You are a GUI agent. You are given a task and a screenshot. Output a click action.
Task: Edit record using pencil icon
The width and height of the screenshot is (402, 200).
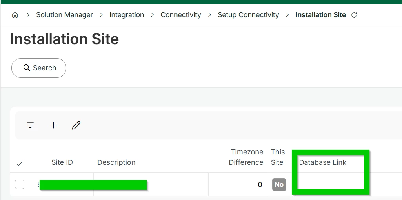click(x=76, y=125)
